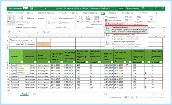The height and width of the screenshot is (105, 172).
Task: Select Страничный режим view
Action: 21,21
